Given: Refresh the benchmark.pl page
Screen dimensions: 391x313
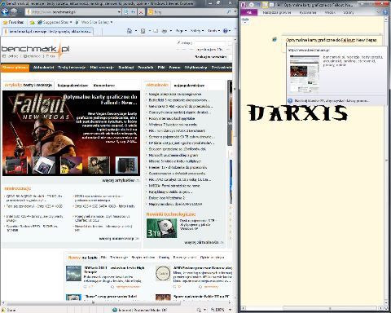Looking at the screenshot, I should (x=134, y=12).
